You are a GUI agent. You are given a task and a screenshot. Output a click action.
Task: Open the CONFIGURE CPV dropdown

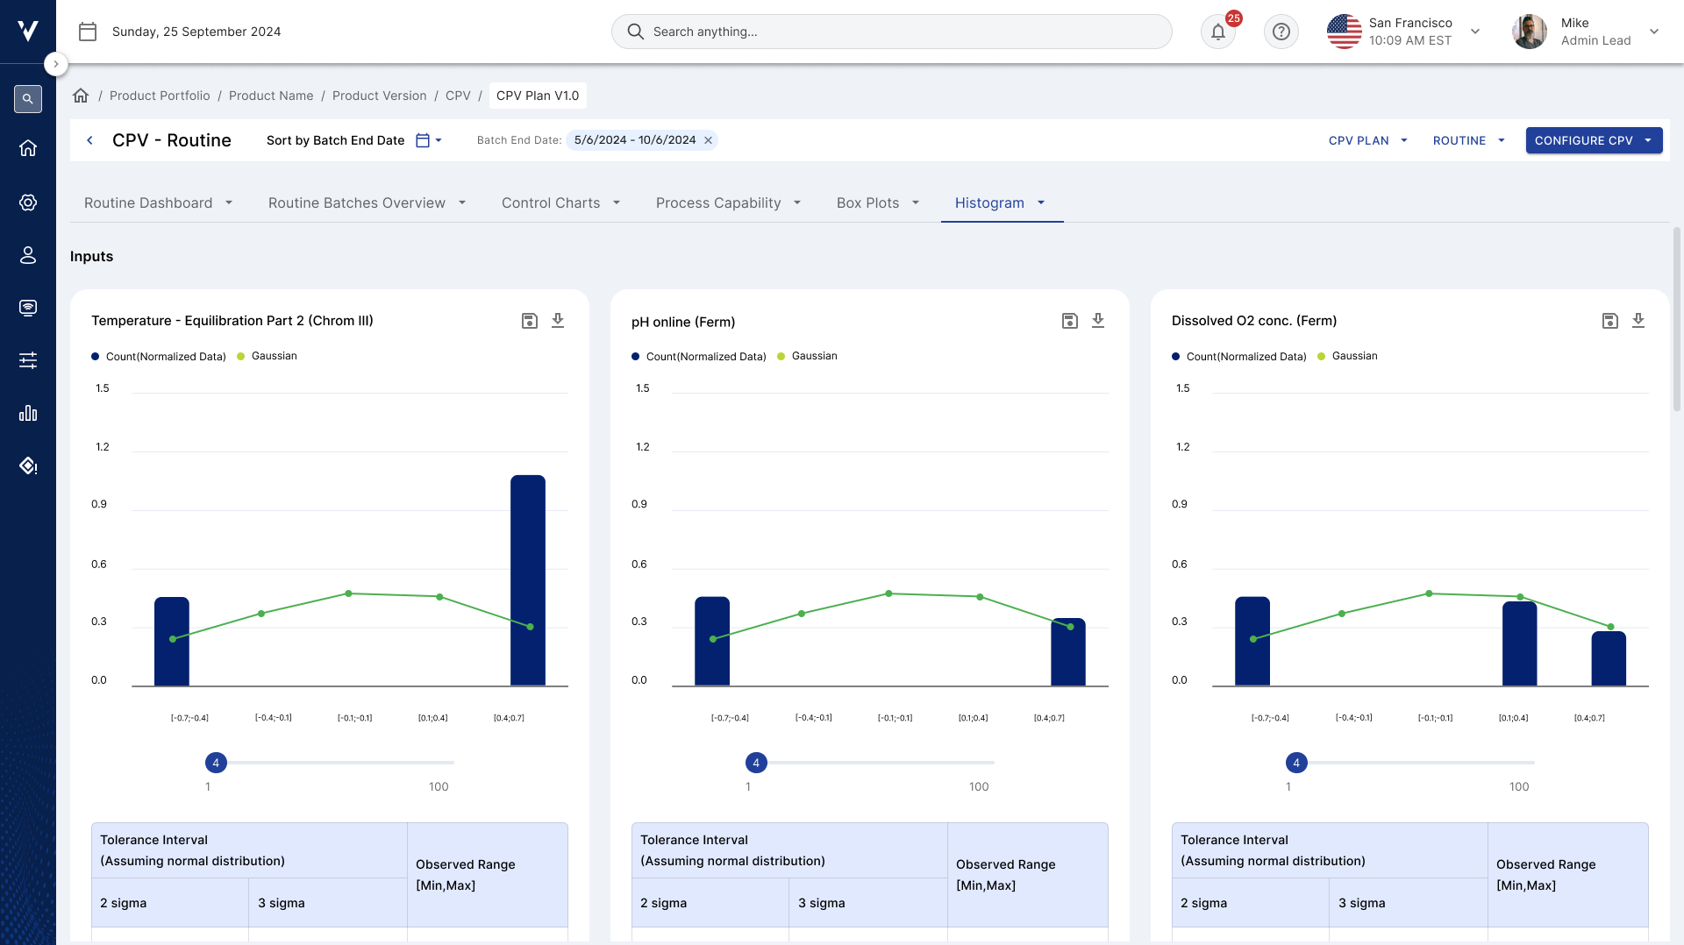[x=1594, y=140]
